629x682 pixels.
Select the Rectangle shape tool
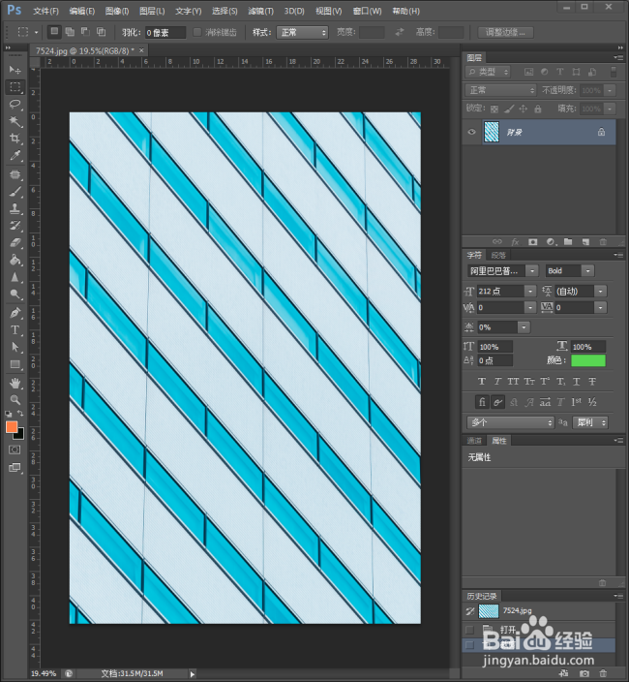pos(15,364)
